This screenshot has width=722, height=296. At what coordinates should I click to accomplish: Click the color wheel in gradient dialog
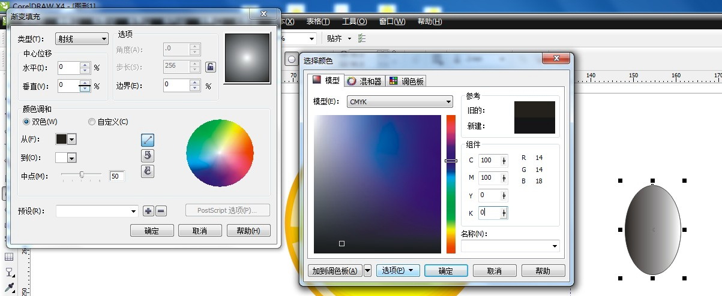220,153
